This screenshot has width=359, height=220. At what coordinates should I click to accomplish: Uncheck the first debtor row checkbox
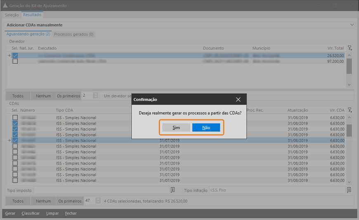pyautogui.click(x=15, y=55)
